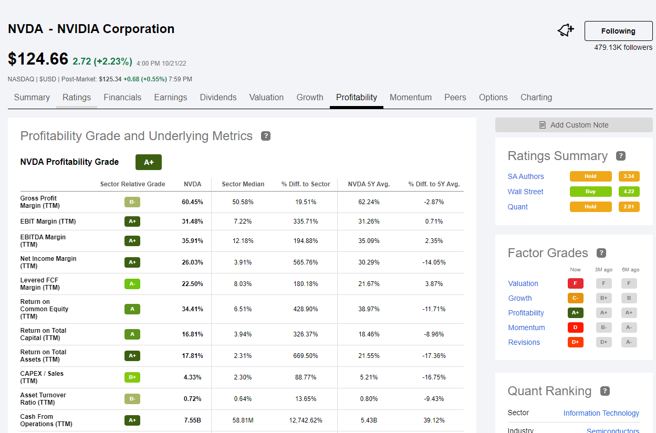
Task: Go to the Earnings tab
Action: [x=171, y=98]
